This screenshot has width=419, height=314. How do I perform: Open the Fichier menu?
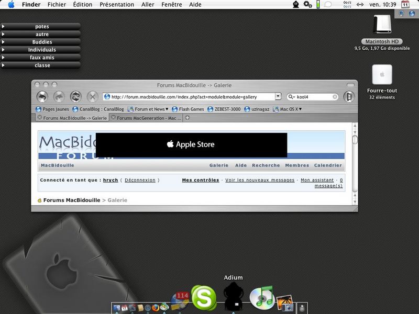pyautogui.click(x=57, y=5)
